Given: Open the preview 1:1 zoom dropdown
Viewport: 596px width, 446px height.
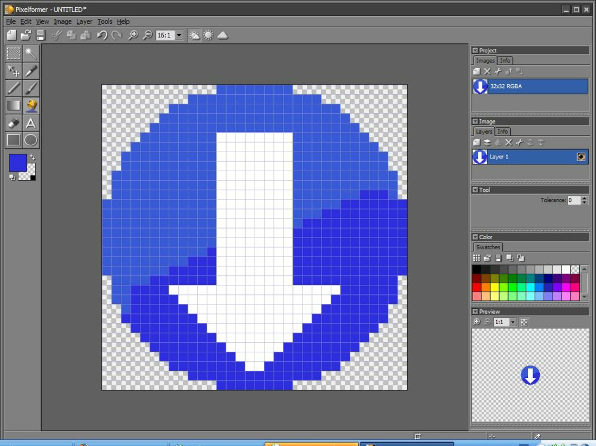Looking at the screenshot, I should 513,322.
